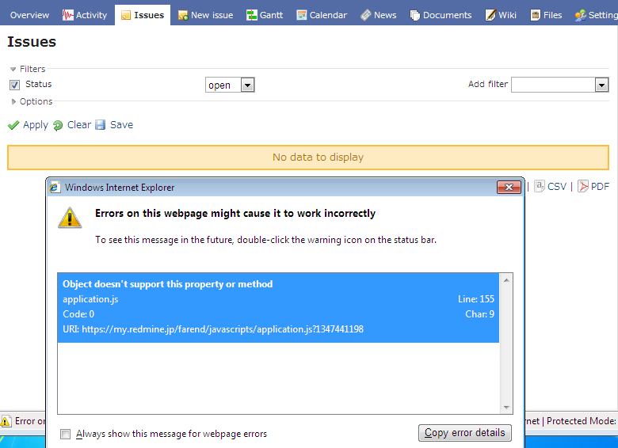Open the Overview tab

click(x=29, y=15)
